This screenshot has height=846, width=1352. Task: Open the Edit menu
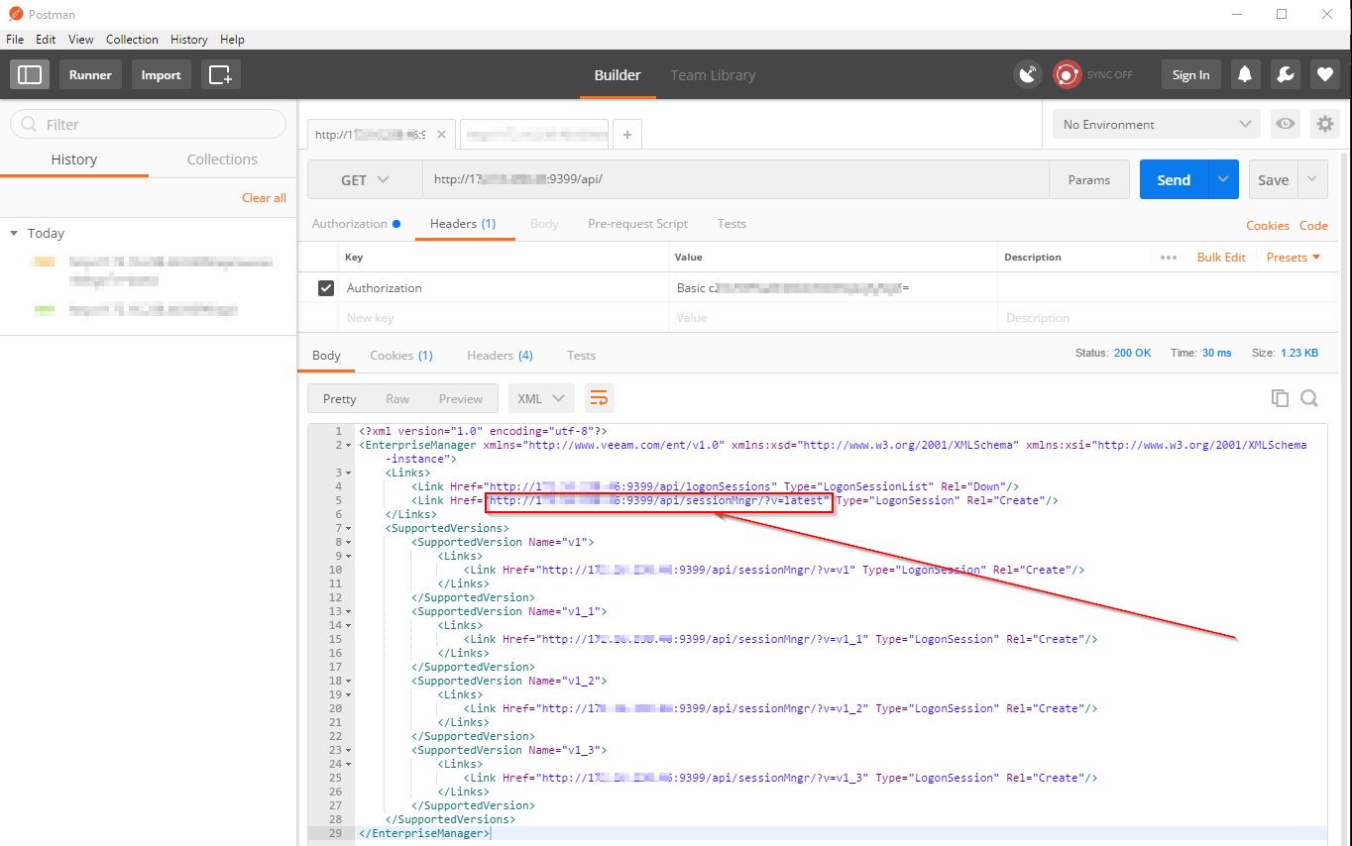(46, 40)
